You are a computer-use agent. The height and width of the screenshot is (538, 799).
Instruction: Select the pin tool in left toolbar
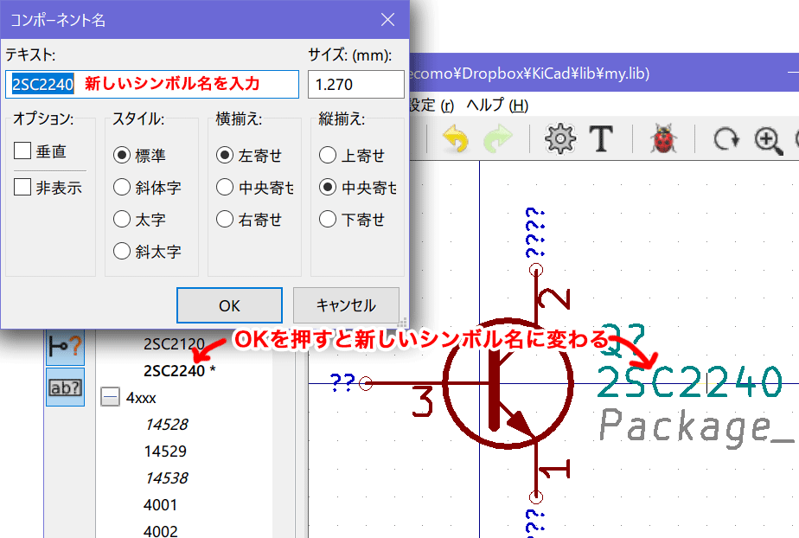point(65,346)
